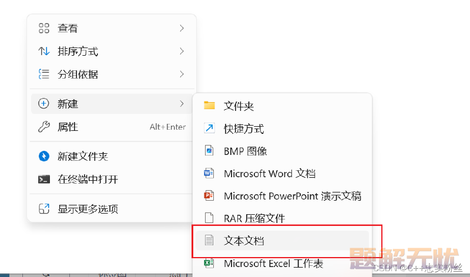Create a new BMP 图像
Viewport: 470px width, 277px height.
coord(283,151)
